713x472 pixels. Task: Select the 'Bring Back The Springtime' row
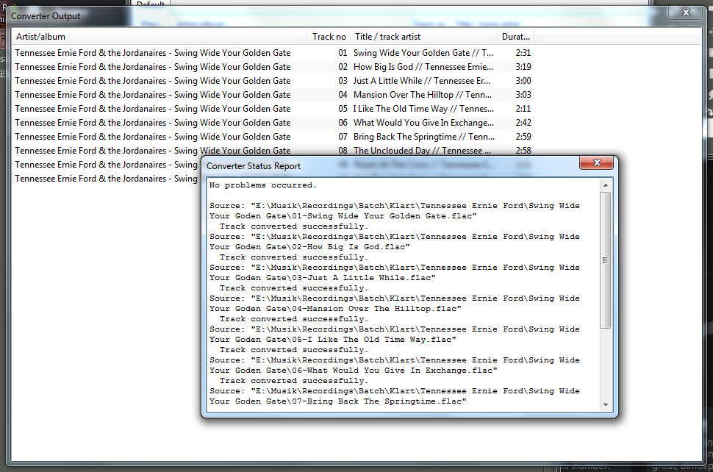(273, 137)
